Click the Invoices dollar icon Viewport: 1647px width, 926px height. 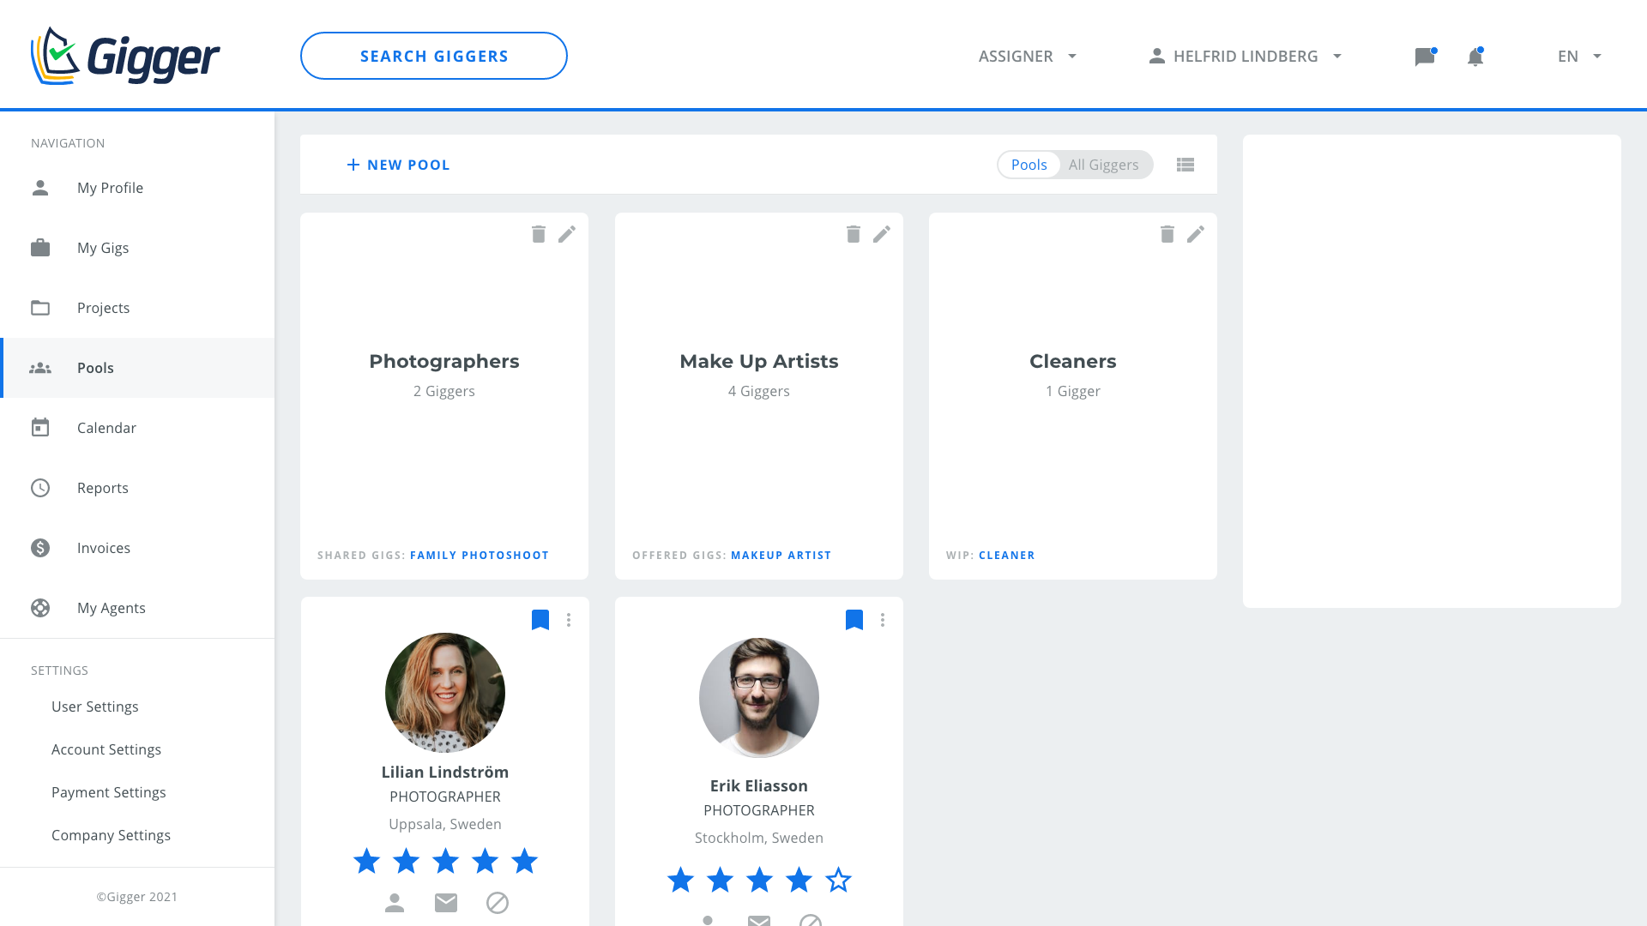tap(40, 548)
